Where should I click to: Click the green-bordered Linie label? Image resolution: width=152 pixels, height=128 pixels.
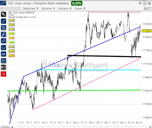tap(11, 33)
